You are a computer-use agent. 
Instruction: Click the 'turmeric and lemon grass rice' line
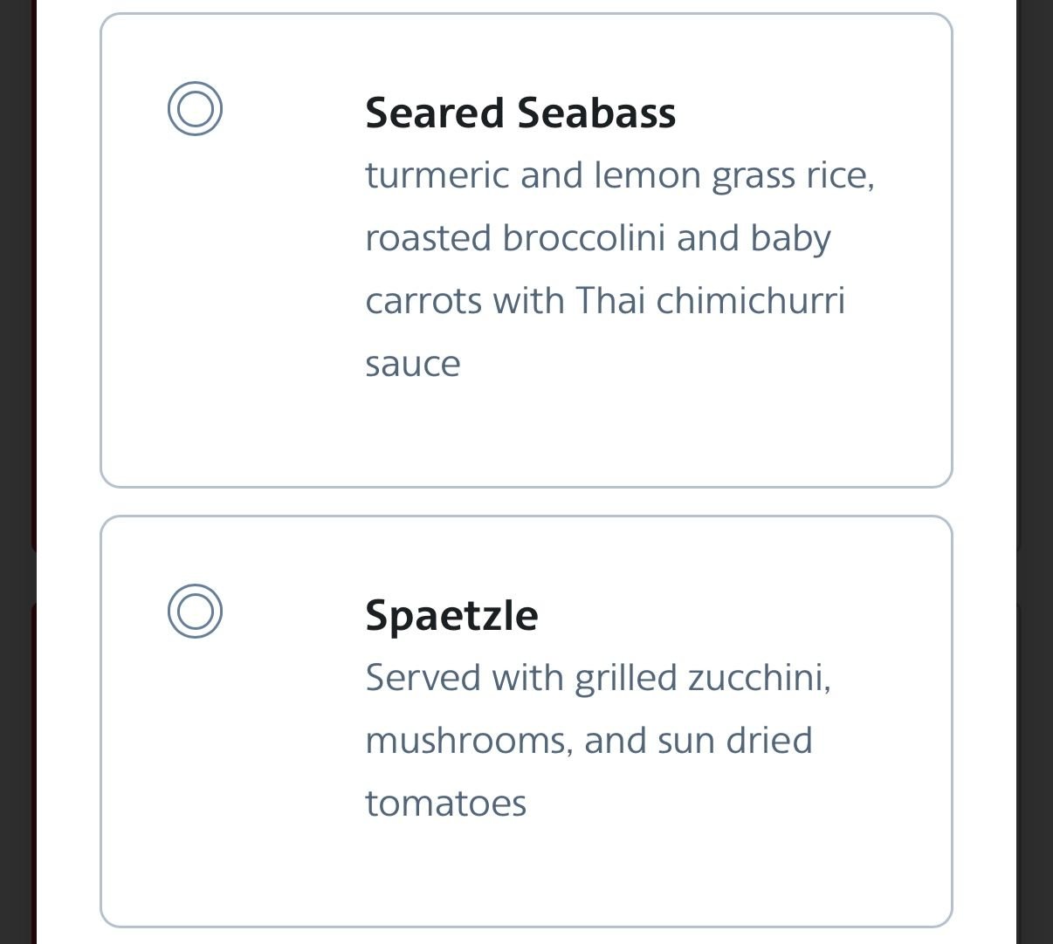pyautogui.click(x=619, y=175)
